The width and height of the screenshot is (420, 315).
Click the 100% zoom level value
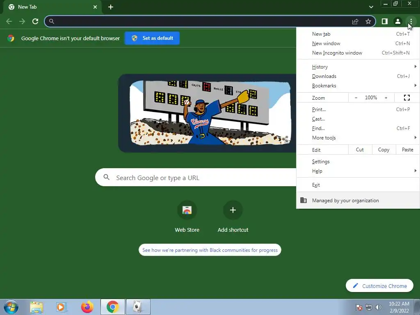click(371, 98)
